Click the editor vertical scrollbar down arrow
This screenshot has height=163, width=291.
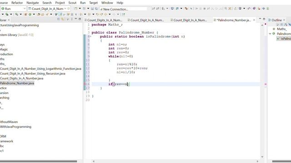coord(262,157)
